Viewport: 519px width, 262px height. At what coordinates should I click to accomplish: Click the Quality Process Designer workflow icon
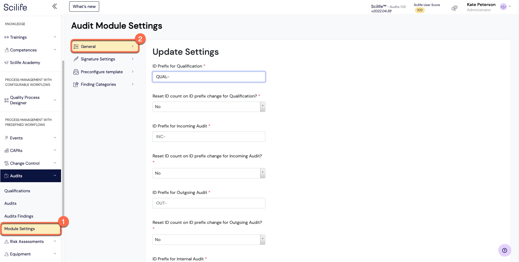[7, 100]
